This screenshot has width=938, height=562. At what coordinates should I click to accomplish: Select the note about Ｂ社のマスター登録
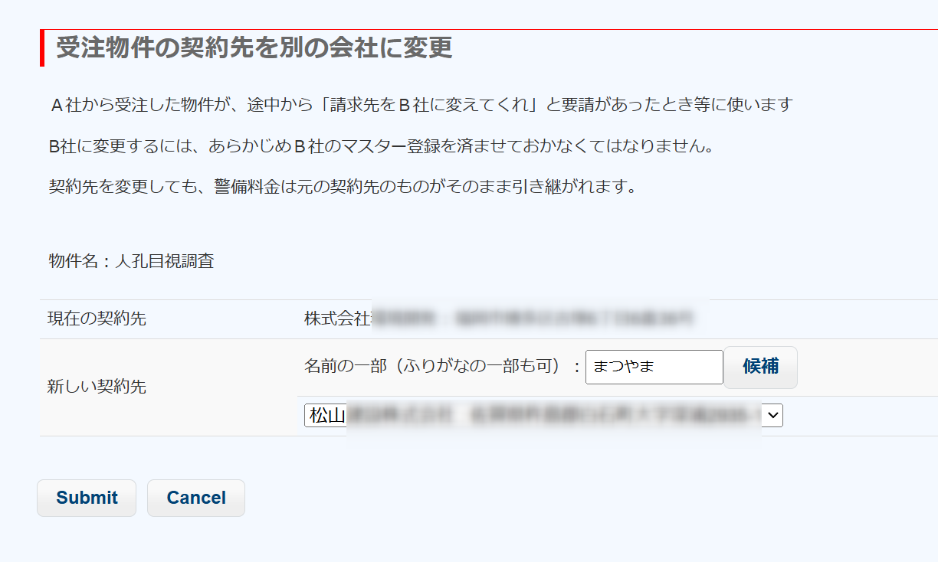click(380, 145)
